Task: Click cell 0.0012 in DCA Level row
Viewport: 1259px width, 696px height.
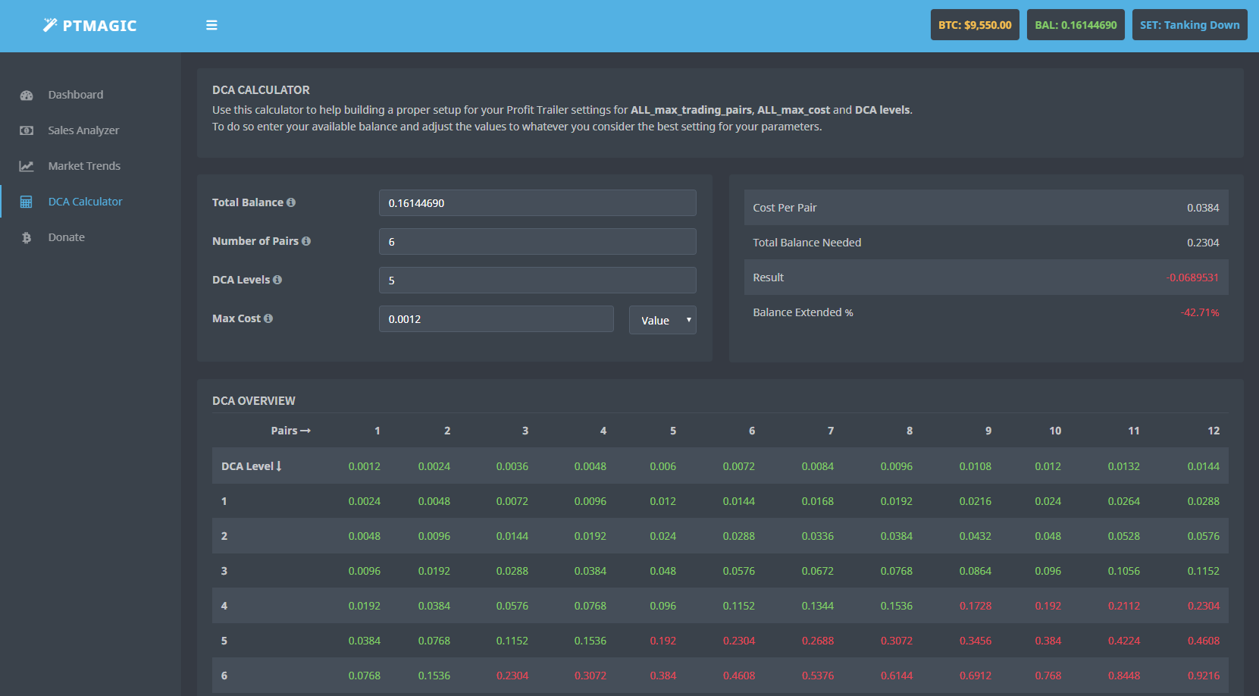Action: pos(365,466)
